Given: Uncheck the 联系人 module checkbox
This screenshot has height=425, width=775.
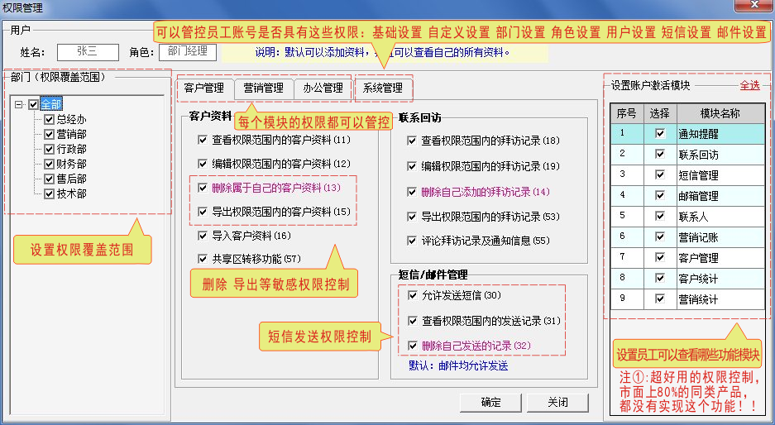Looking at the screenshot, I should click(660, 217).
